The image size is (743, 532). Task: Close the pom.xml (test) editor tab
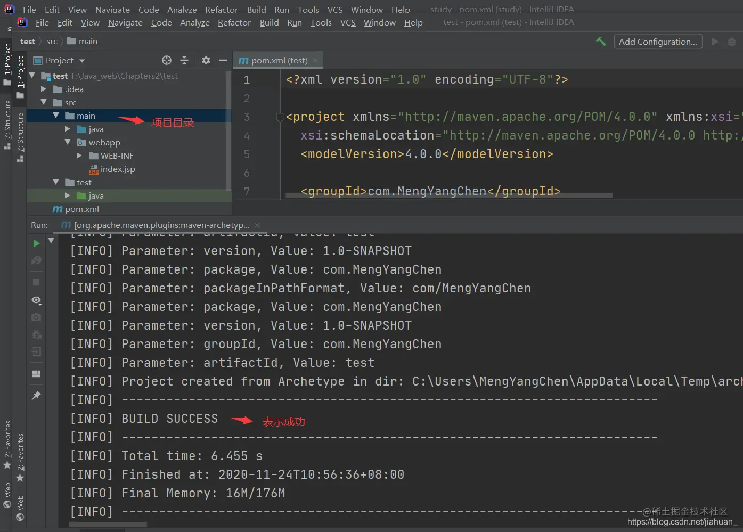point(315,60)
